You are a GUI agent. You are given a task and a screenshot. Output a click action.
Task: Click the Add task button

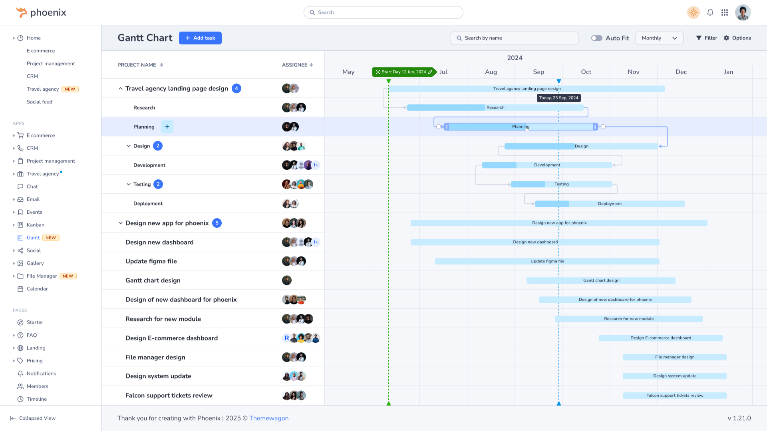pyautogui.click(x=200, y=38)
